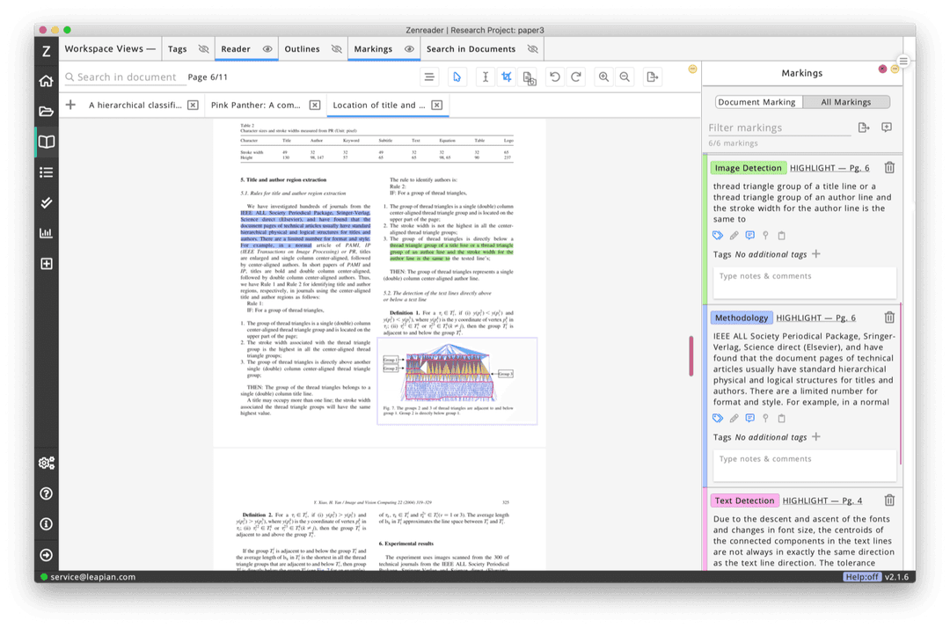This screenshot has width=950, height=628.
Task: Select the All Markings tab
Action: click(845, 102)
